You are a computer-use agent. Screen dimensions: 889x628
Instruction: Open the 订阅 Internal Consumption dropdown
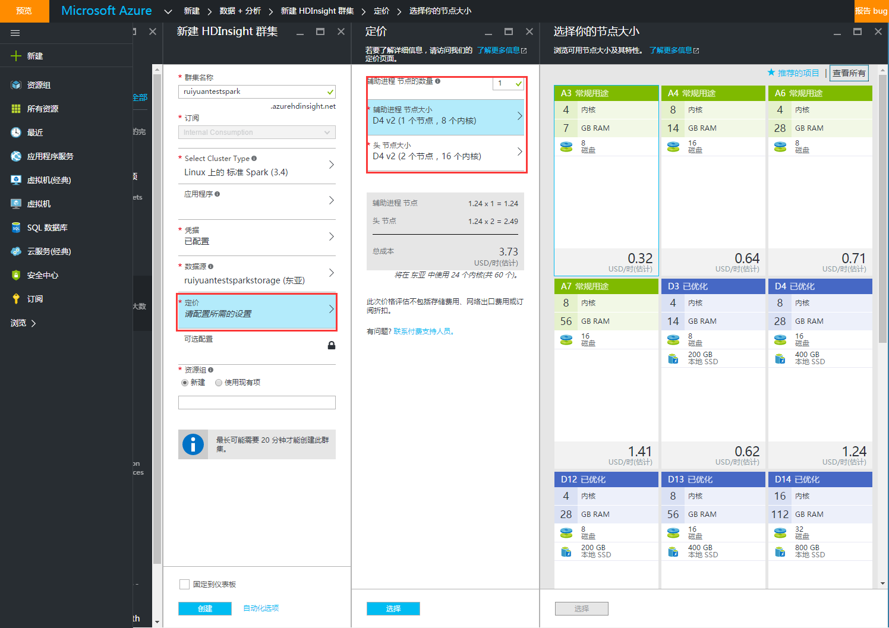click(x=257, y=132)
